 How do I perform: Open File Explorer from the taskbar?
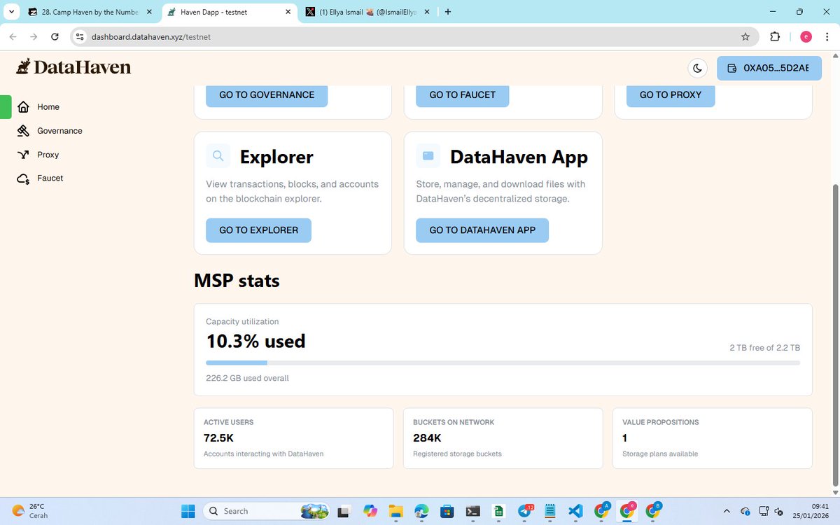coord(396,511)
